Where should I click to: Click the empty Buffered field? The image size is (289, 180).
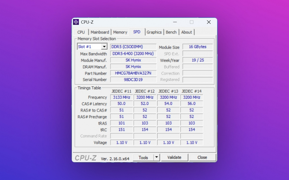[198, 67]
